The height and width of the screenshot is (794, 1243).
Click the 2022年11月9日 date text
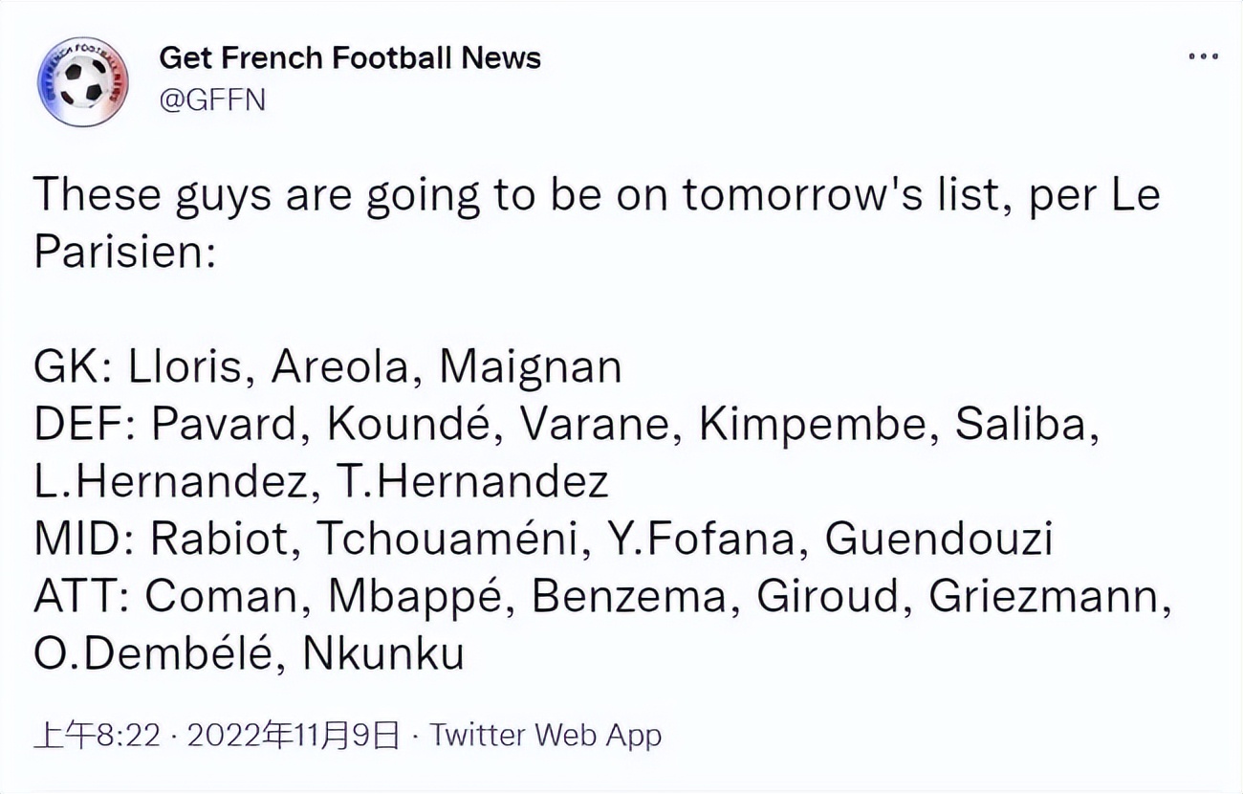[x=294, y=736]
